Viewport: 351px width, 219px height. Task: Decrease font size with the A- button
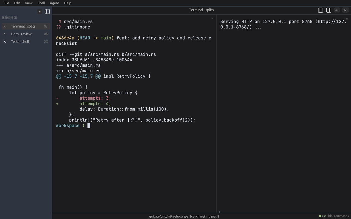pyautogui.click(x=337, y=10)
